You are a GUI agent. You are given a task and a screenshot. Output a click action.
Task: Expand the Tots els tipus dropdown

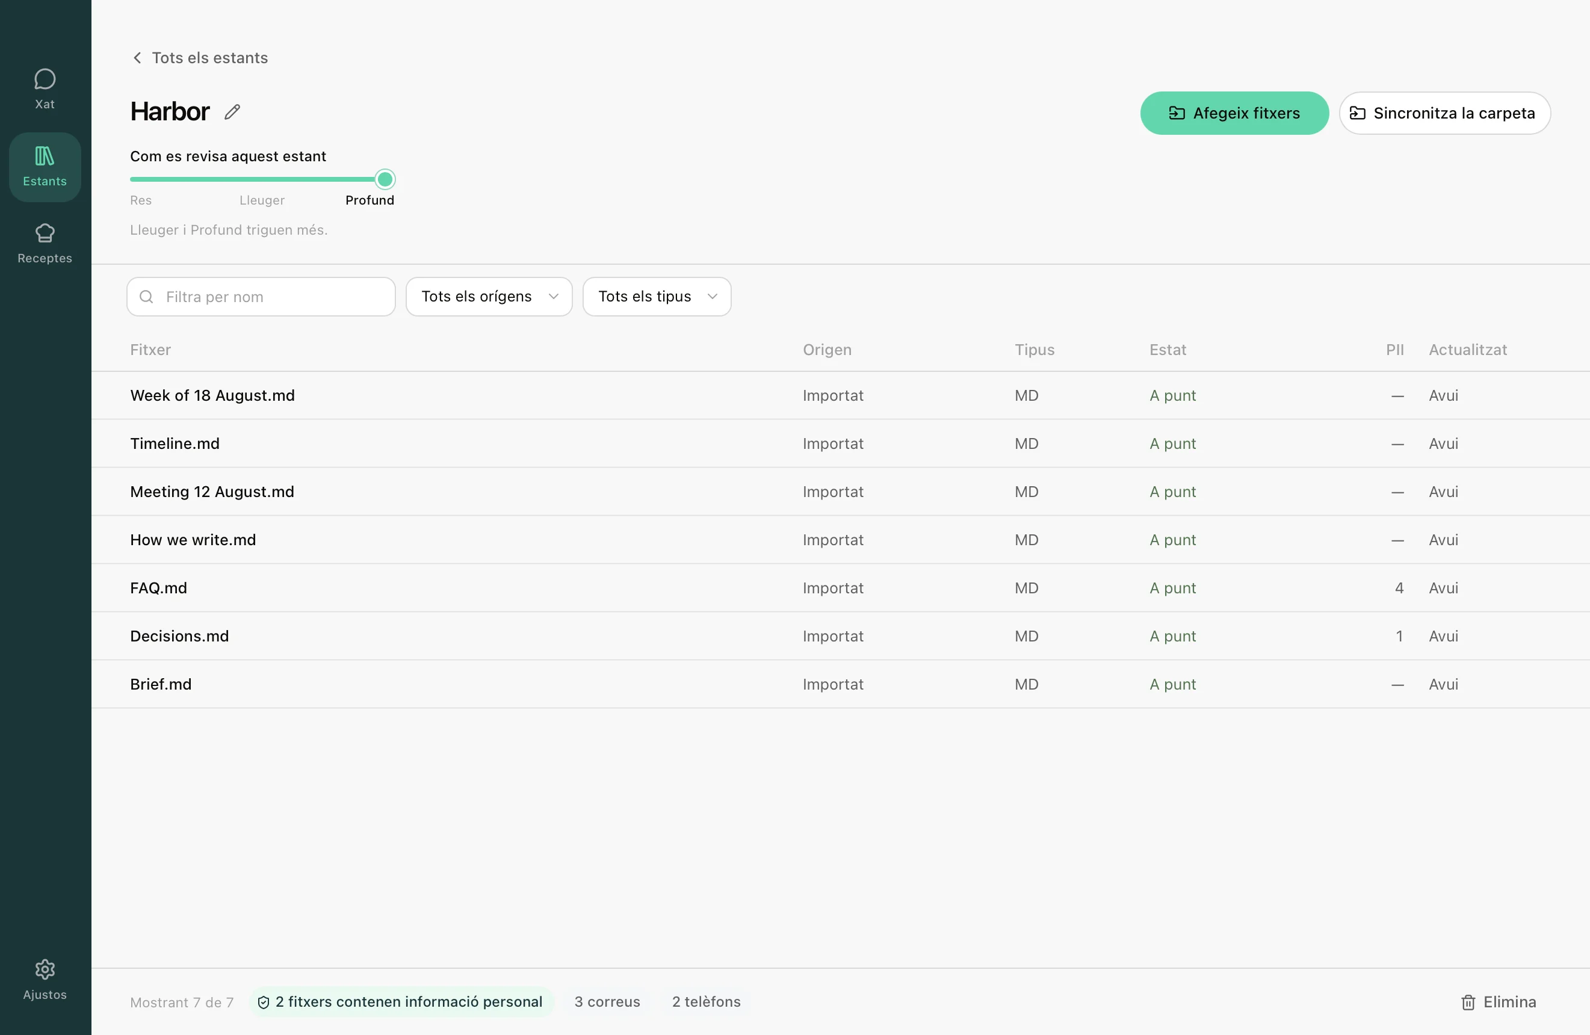pyautogui.click(x=657, y=297)
